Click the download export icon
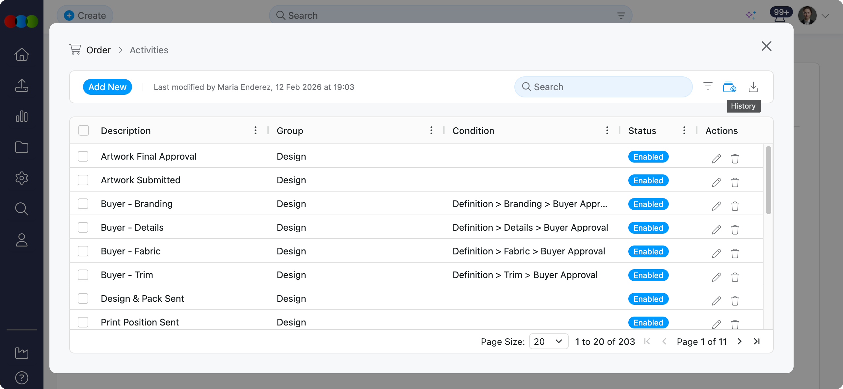Viewport: 843px width, 389px height. pos(753,87)
